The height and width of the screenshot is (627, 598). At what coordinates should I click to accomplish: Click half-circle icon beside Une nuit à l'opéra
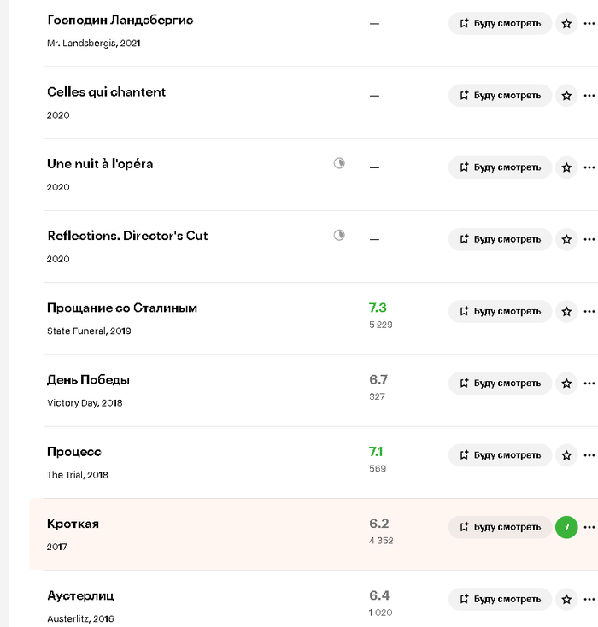coord(339,163)
